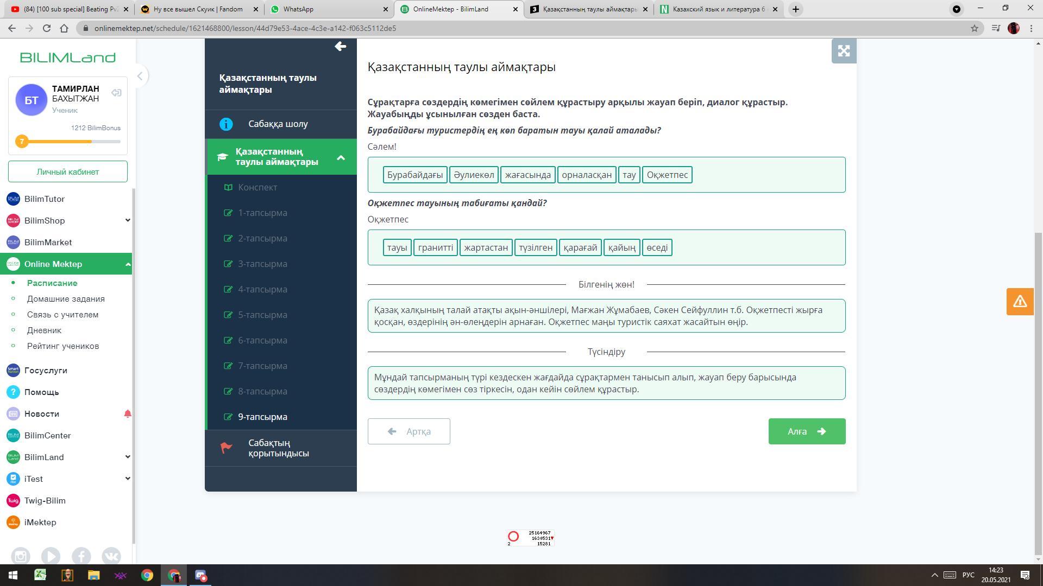Click the back arrow atop lesson sidebar
The height and width of the screenshot is (586, 1043).
pos(340,47)
